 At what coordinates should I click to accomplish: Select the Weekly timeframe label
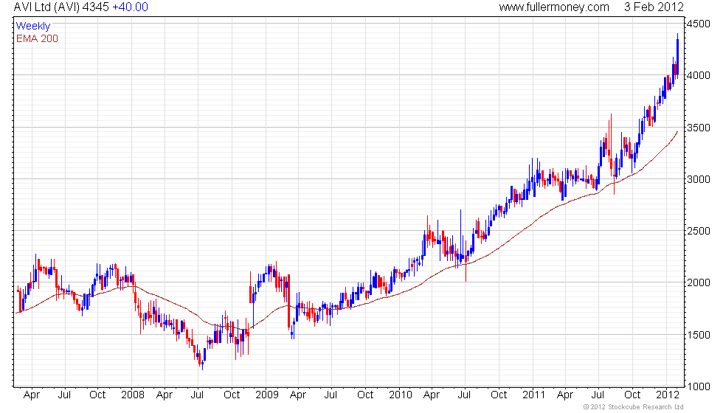tap(33, 26)
